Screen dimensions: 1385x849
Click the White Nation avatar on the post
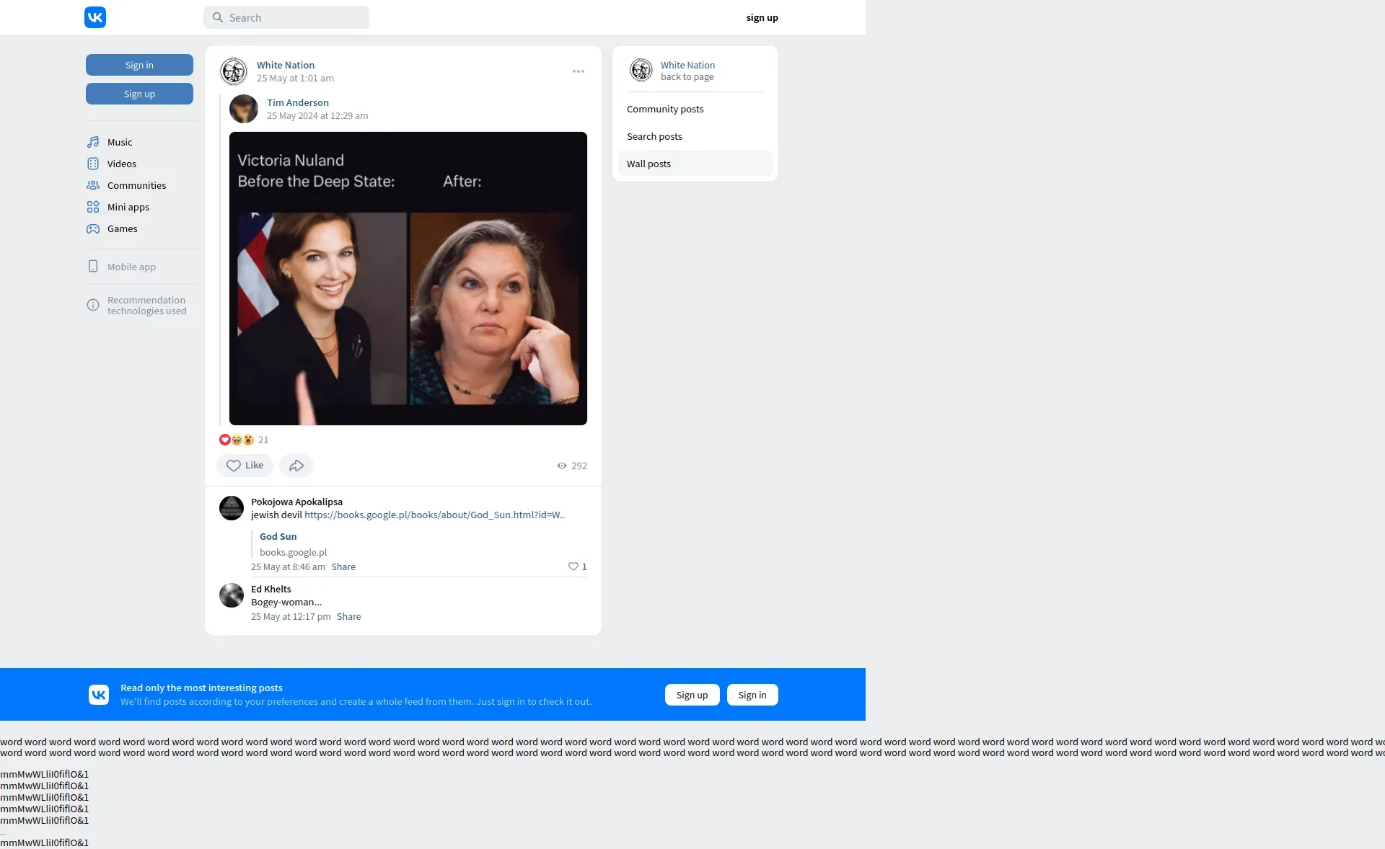click(234, 71)
